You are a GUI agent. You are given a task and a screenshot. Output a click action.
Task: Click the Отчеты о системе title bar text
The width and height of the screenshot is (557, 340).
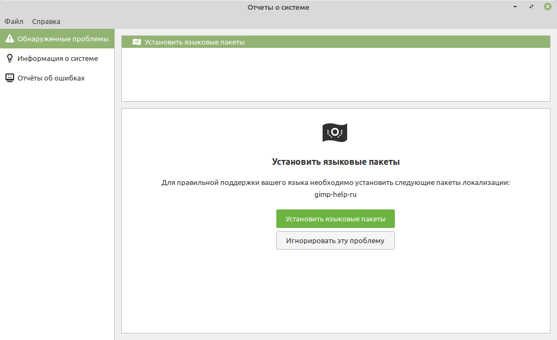(278, 7)
